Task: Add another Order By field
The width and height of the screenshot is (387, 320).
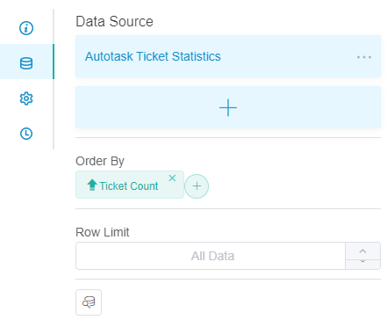Action: click(x=197, y=186)
